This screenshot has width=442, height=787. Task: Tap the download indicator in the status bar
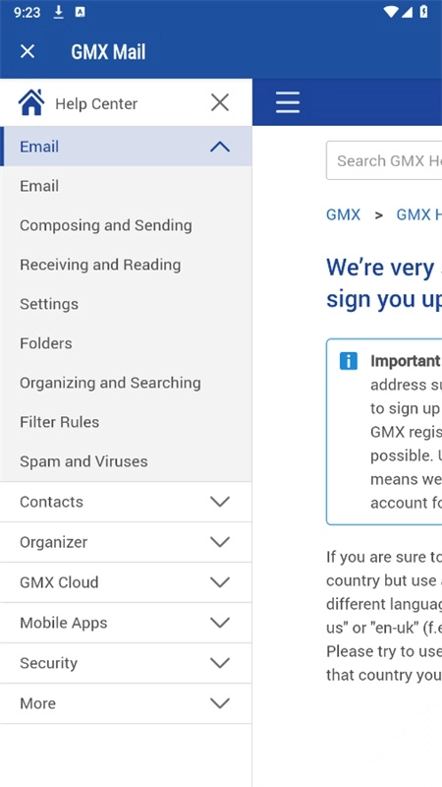coord(59,12)
